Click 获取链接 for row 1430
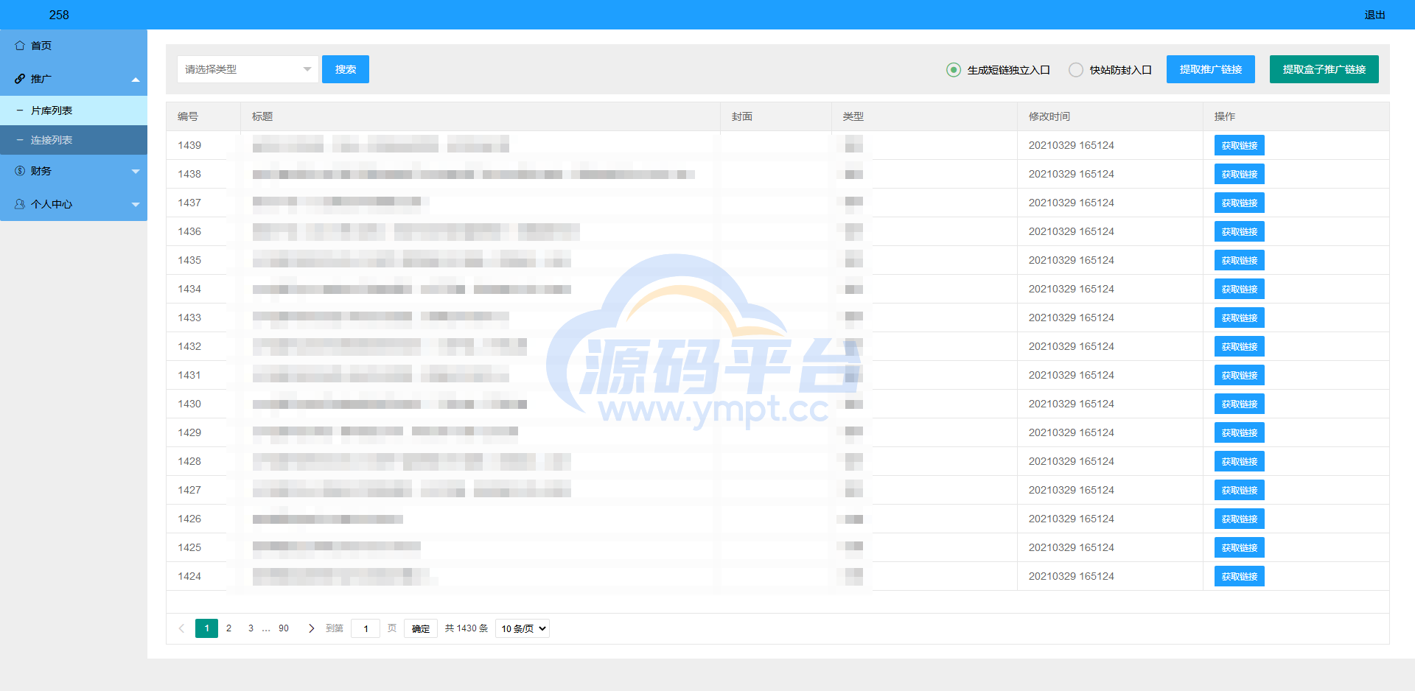Screen dimensions: 1415x691 coord(1240,404)
